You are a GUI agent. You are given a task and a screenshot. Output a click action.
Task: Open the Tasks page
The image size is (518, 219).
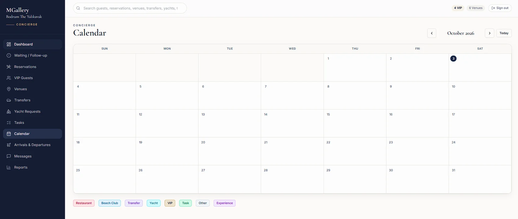33,123
